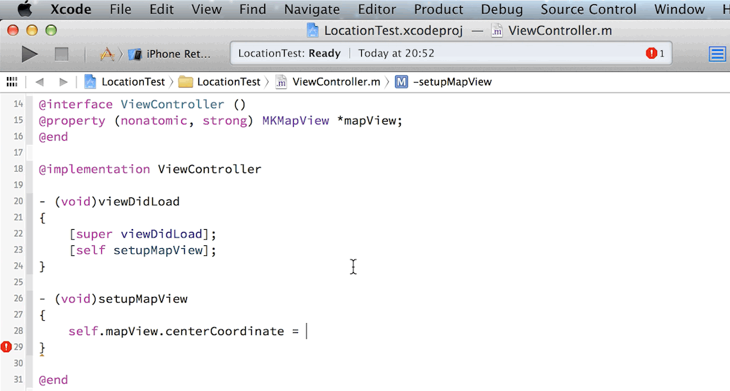Go forward using the right arrow

point(63,81)
